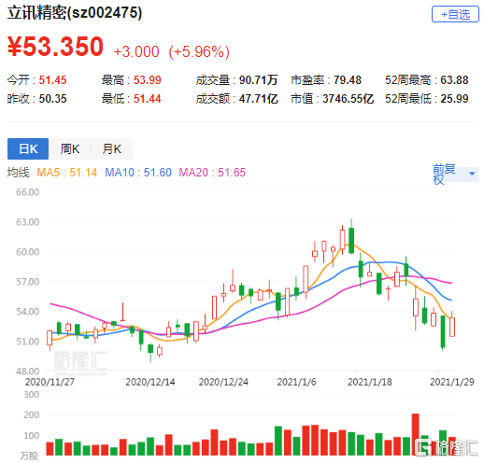This screenshot has height=463, width=484.
Task: Click the 均线 moving average label
Action: (19, 172)
